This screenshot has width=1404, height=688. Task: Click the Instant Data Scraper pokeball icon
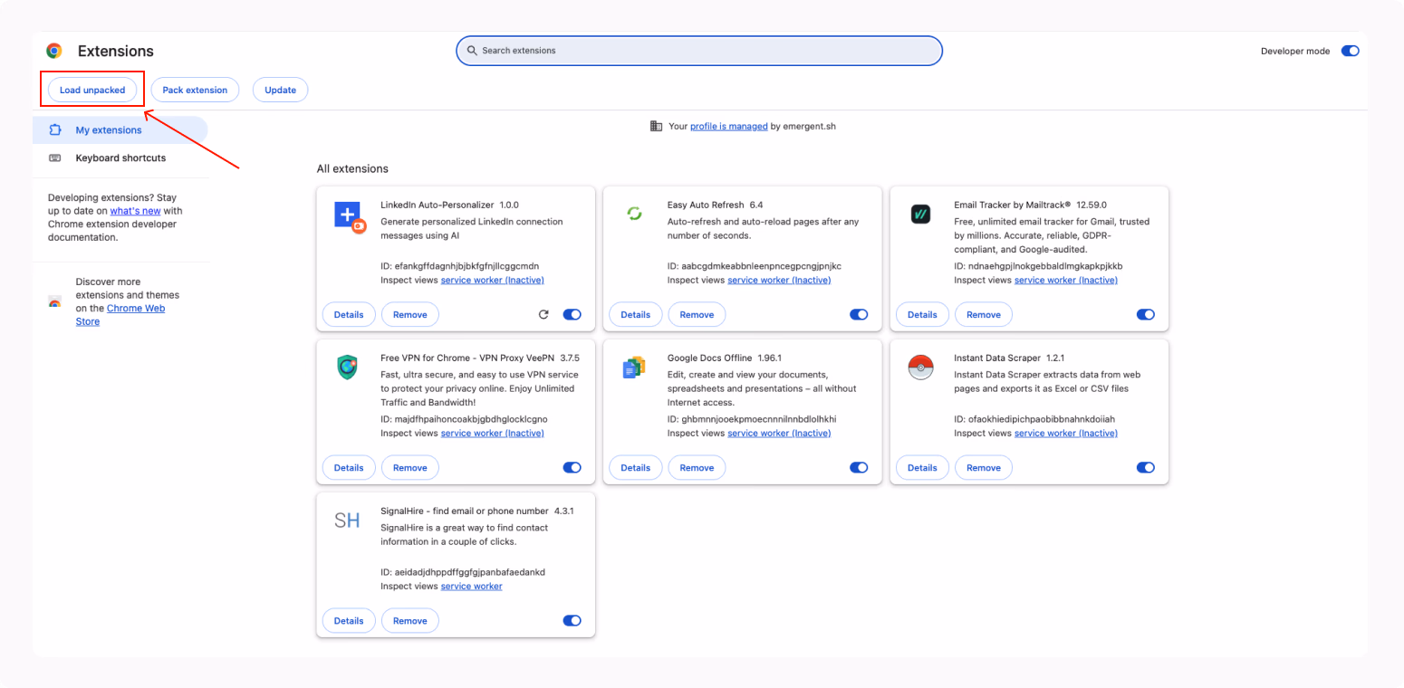(x=920, y=368)
